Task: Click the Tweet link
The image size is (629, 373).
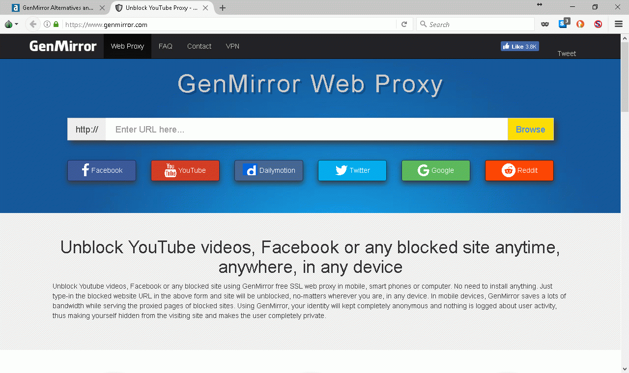Action: pos(567,53)
